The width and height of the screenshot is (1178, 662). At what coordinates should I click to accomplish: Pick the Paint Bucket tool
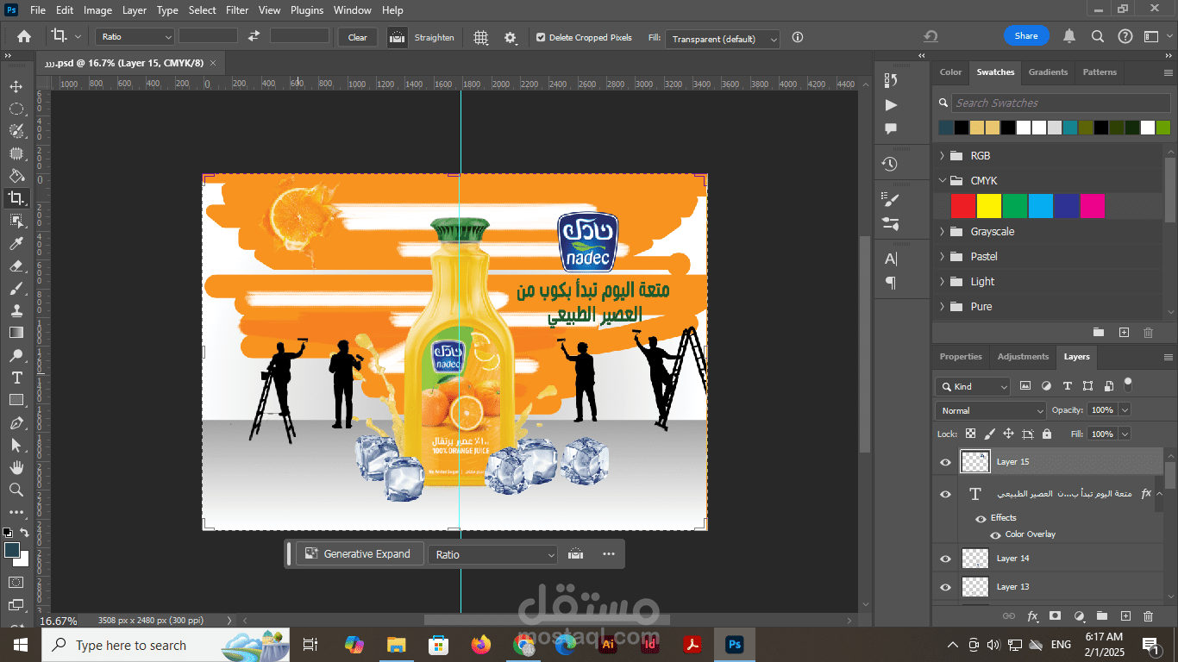[16, 176]
